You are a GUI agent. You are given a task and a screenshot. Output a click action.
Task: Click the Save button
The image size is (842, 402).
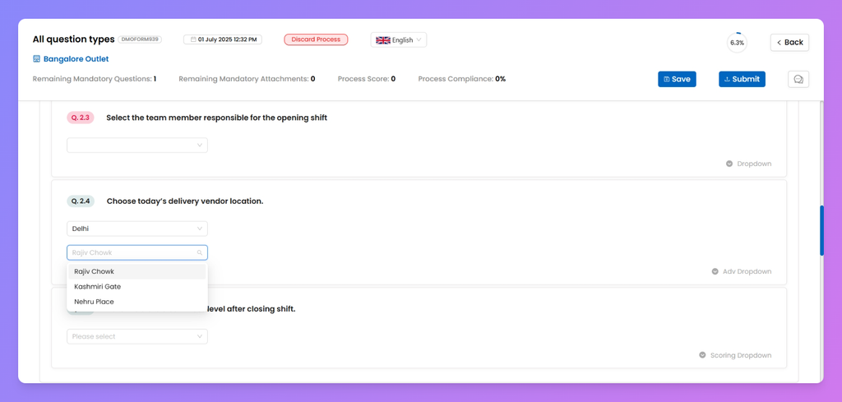(677, 79)
